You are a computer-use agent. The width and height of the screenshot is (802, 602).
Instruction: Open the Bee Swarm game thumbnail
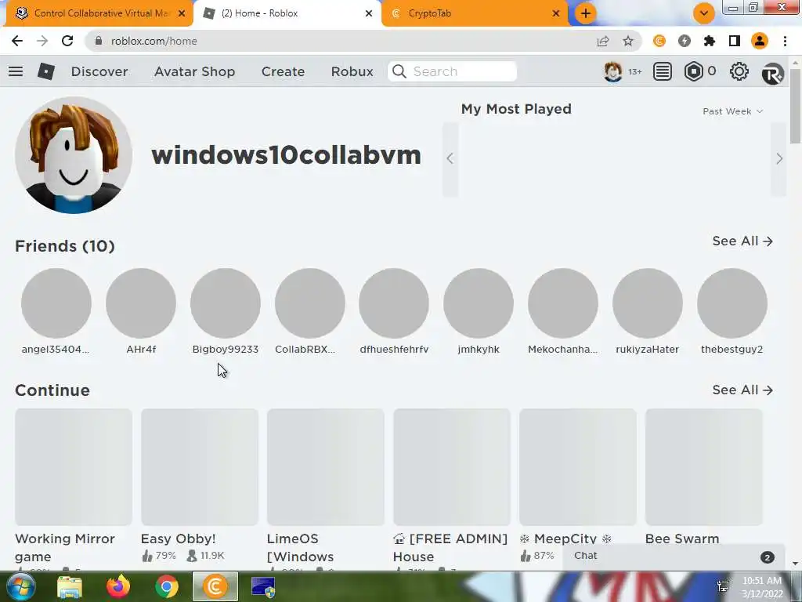704,467
